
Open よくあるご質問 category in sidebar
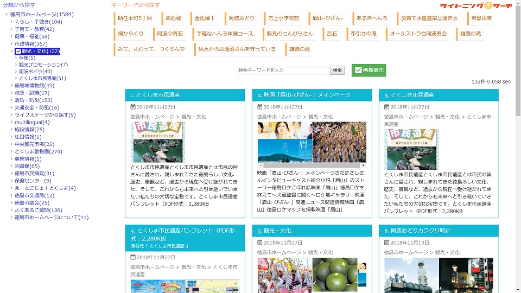tap(38, 211)
